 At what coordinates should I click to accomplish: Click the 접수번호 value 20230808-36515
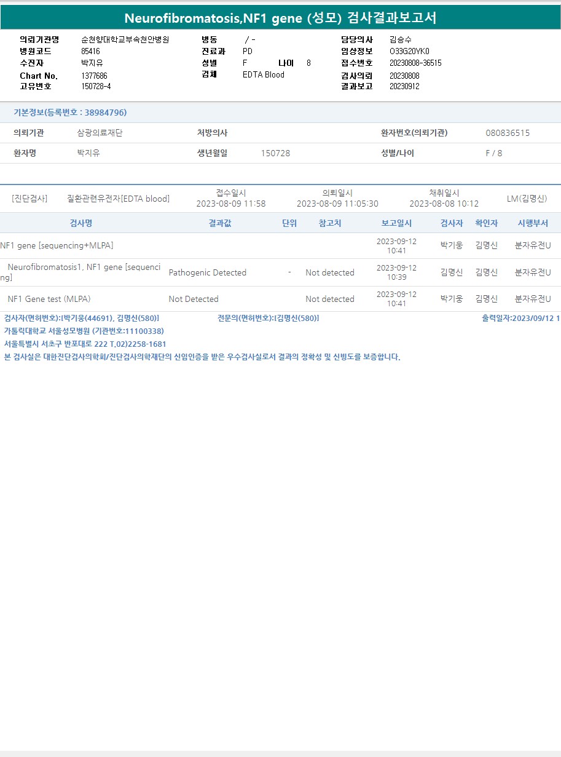click(415, 63)
